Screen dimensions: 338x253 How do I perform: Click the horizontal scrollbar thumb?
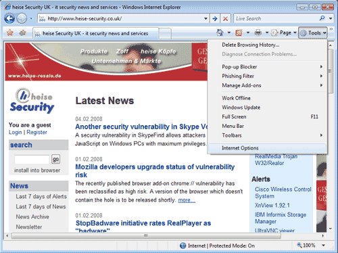tap(146, 236)
